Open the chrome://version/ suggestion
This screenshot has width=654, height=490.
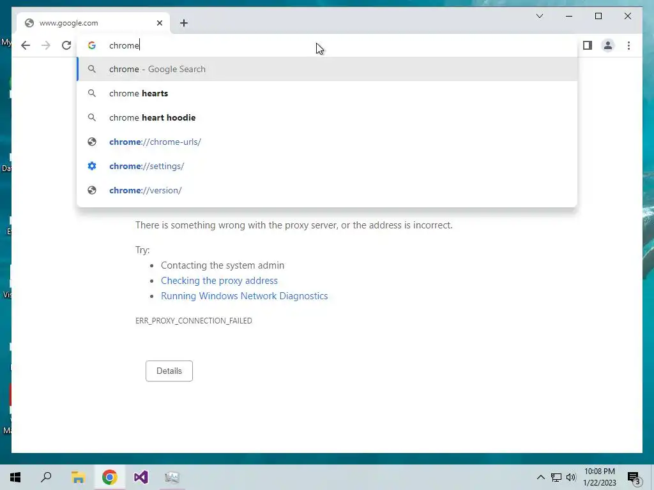pyautogui.click(x=328, y=190)
